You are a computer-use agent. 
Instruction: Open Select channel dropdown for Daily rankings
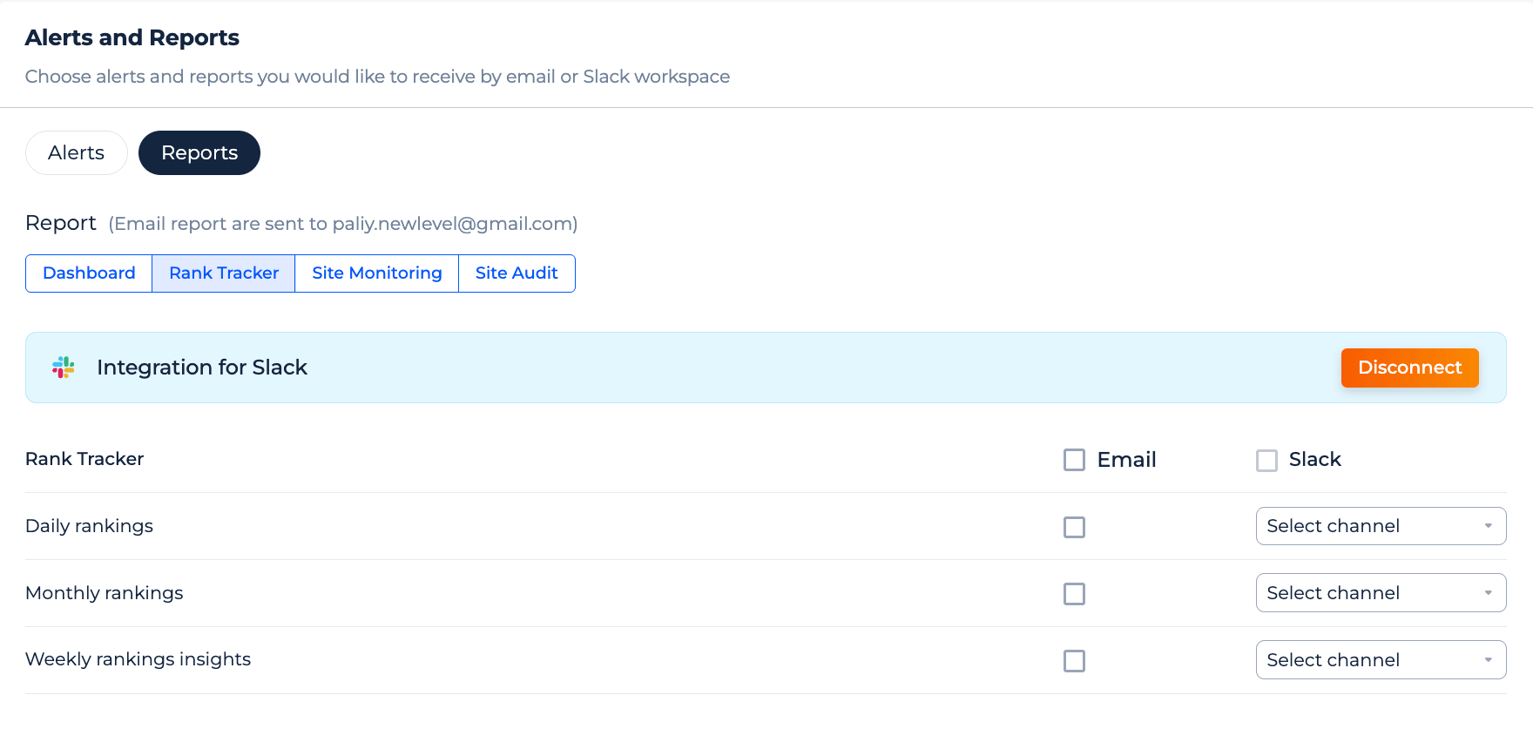coord(1381,526)
